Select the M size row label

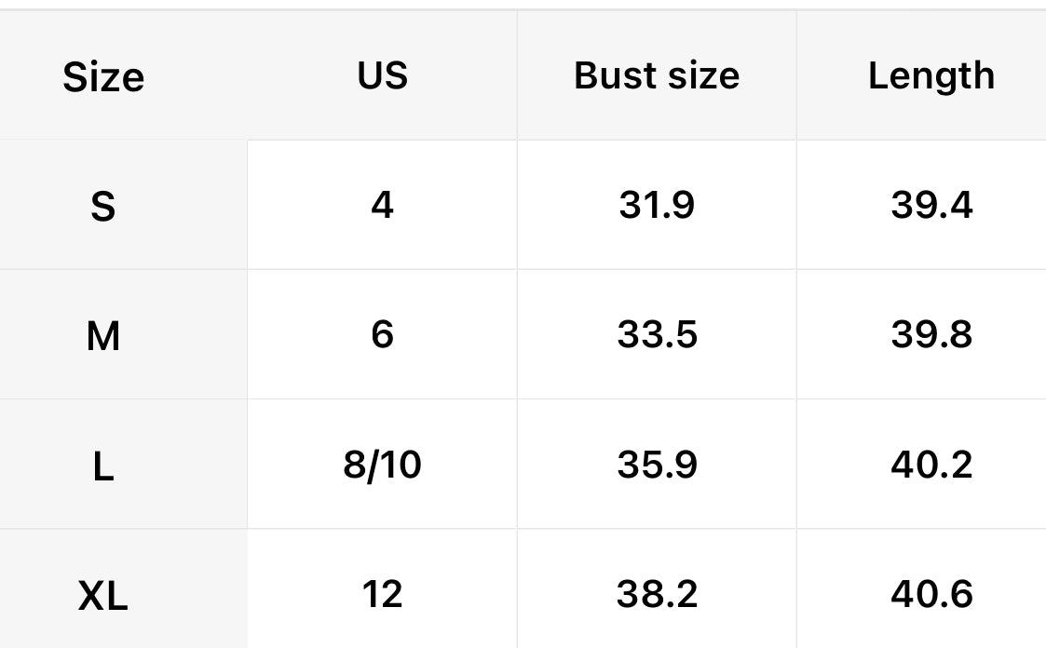[x=103, y=335]
